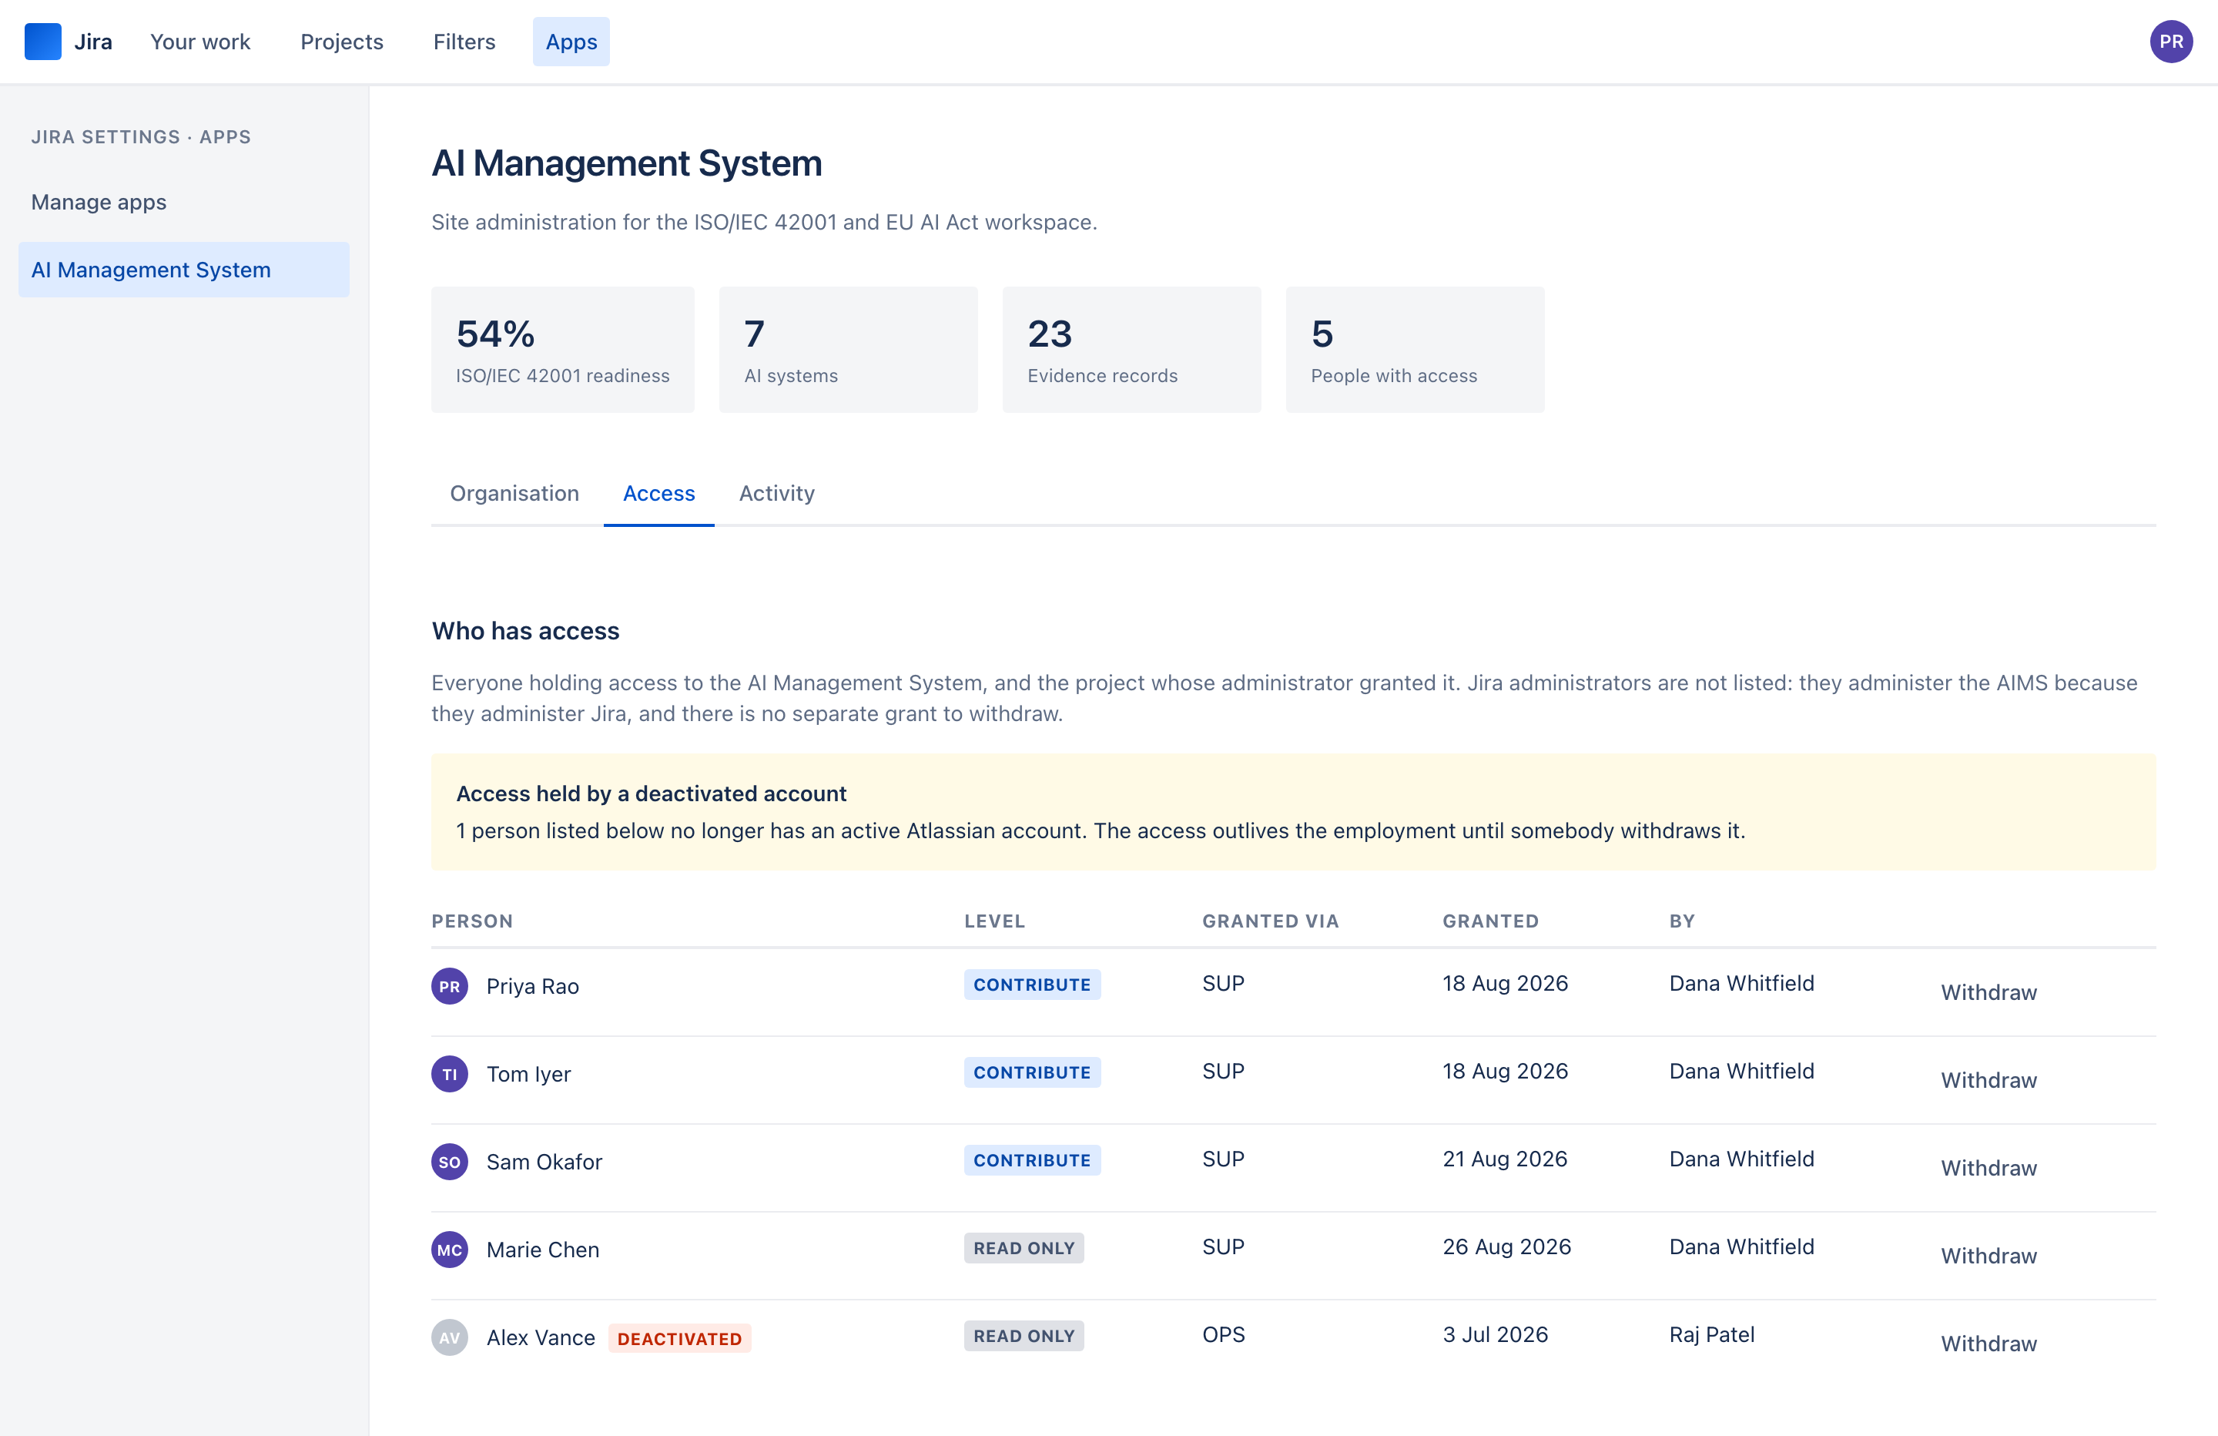This screenshot has height=1436, width=2218.
Task: Withdraw access for Priya Rao
Action: [x=1988, y=992]
